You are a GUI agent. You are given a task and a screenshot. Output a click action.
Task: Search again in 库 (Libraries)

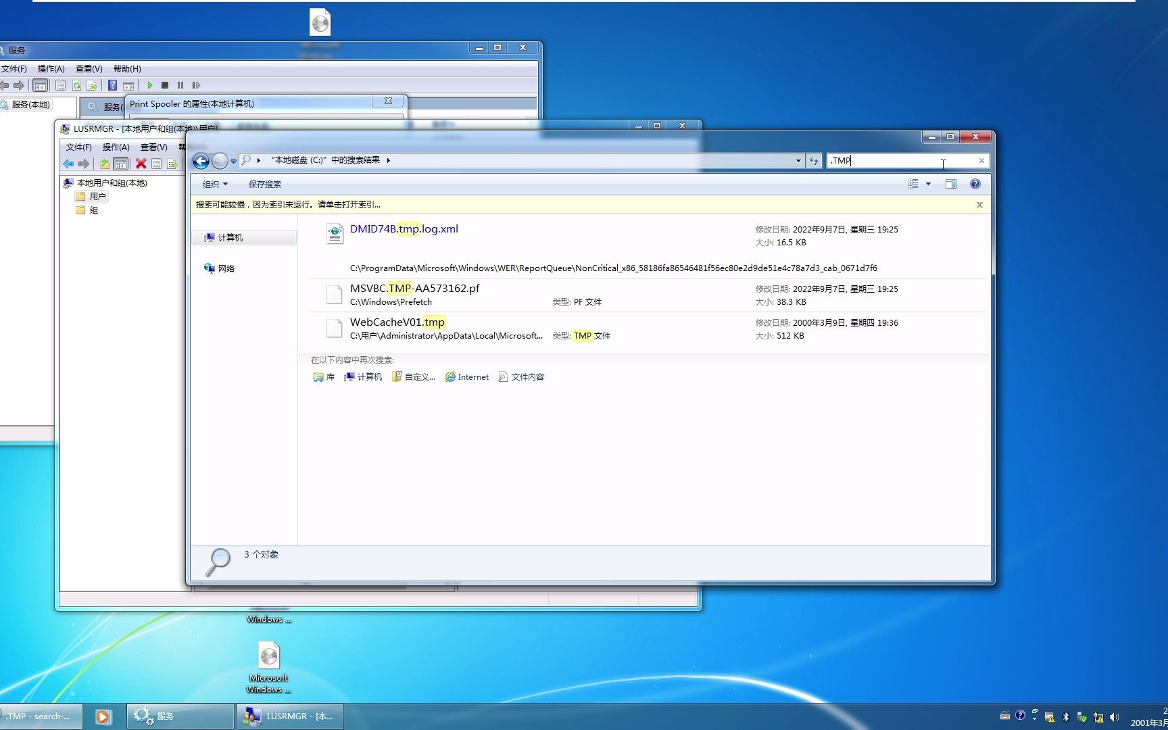pyautogui.click(x=324, y=377)
